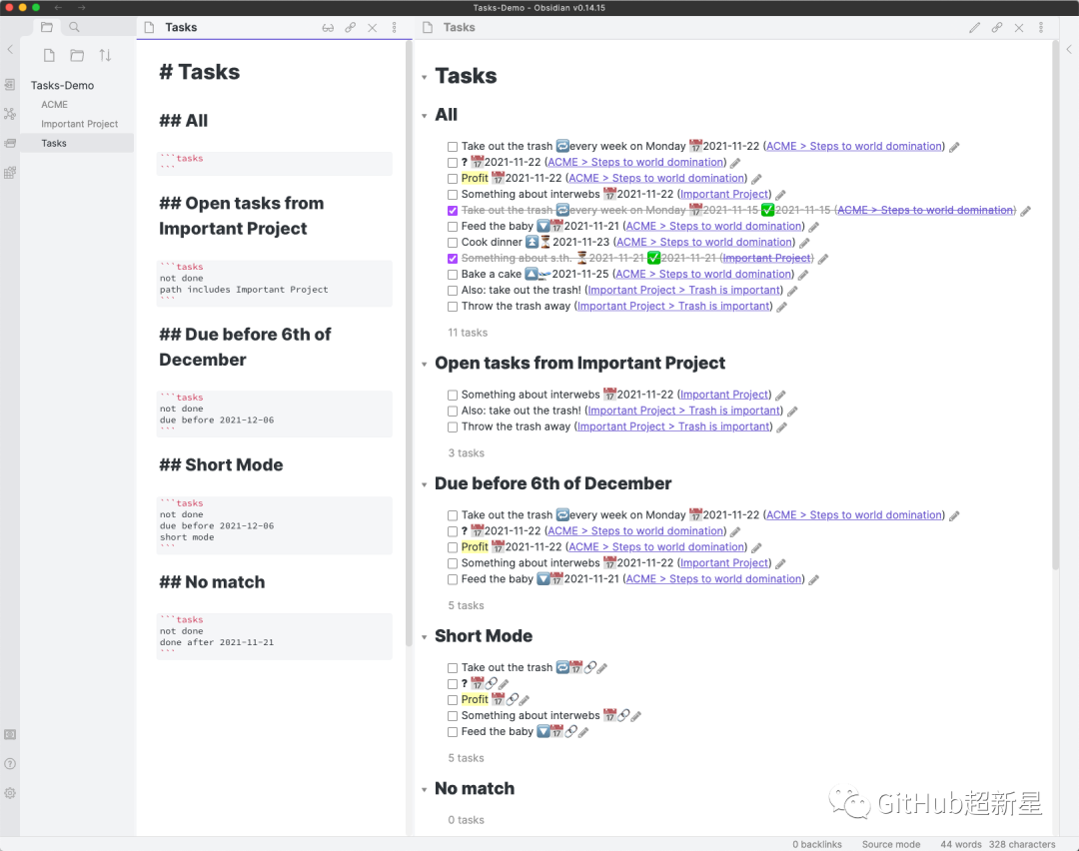
Task: Open more options in the right Tasks pane
Action: [x=1041, y=28]
